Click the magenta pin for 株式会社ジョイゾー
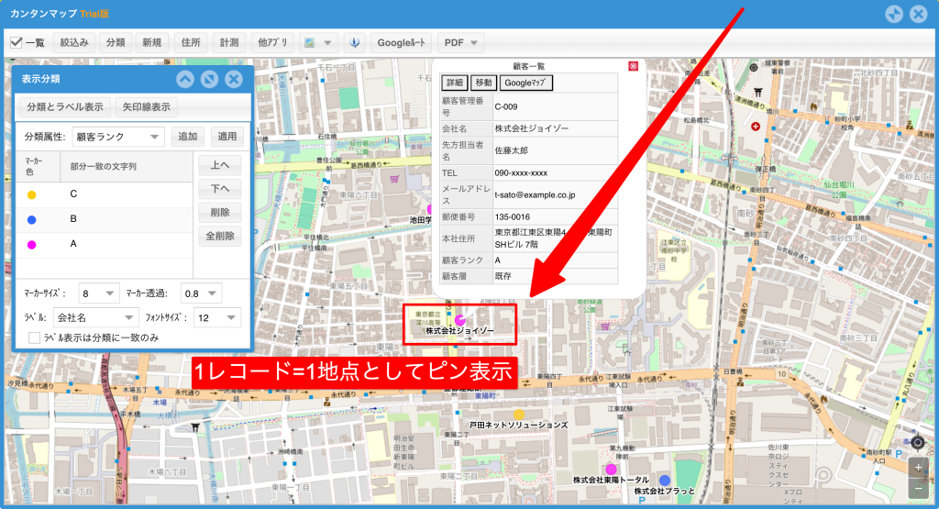Viewport: 939px width, 509px height. (460, 320)
